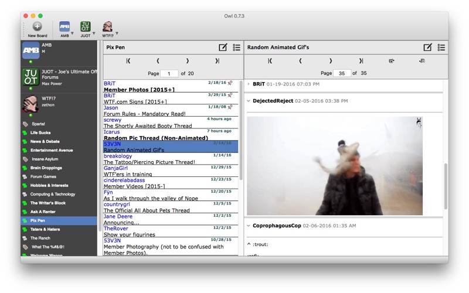Viewport: 469px width, 293px height.
Task: Open Member Photos [2015+] thread
Action: tap(171, 86)
